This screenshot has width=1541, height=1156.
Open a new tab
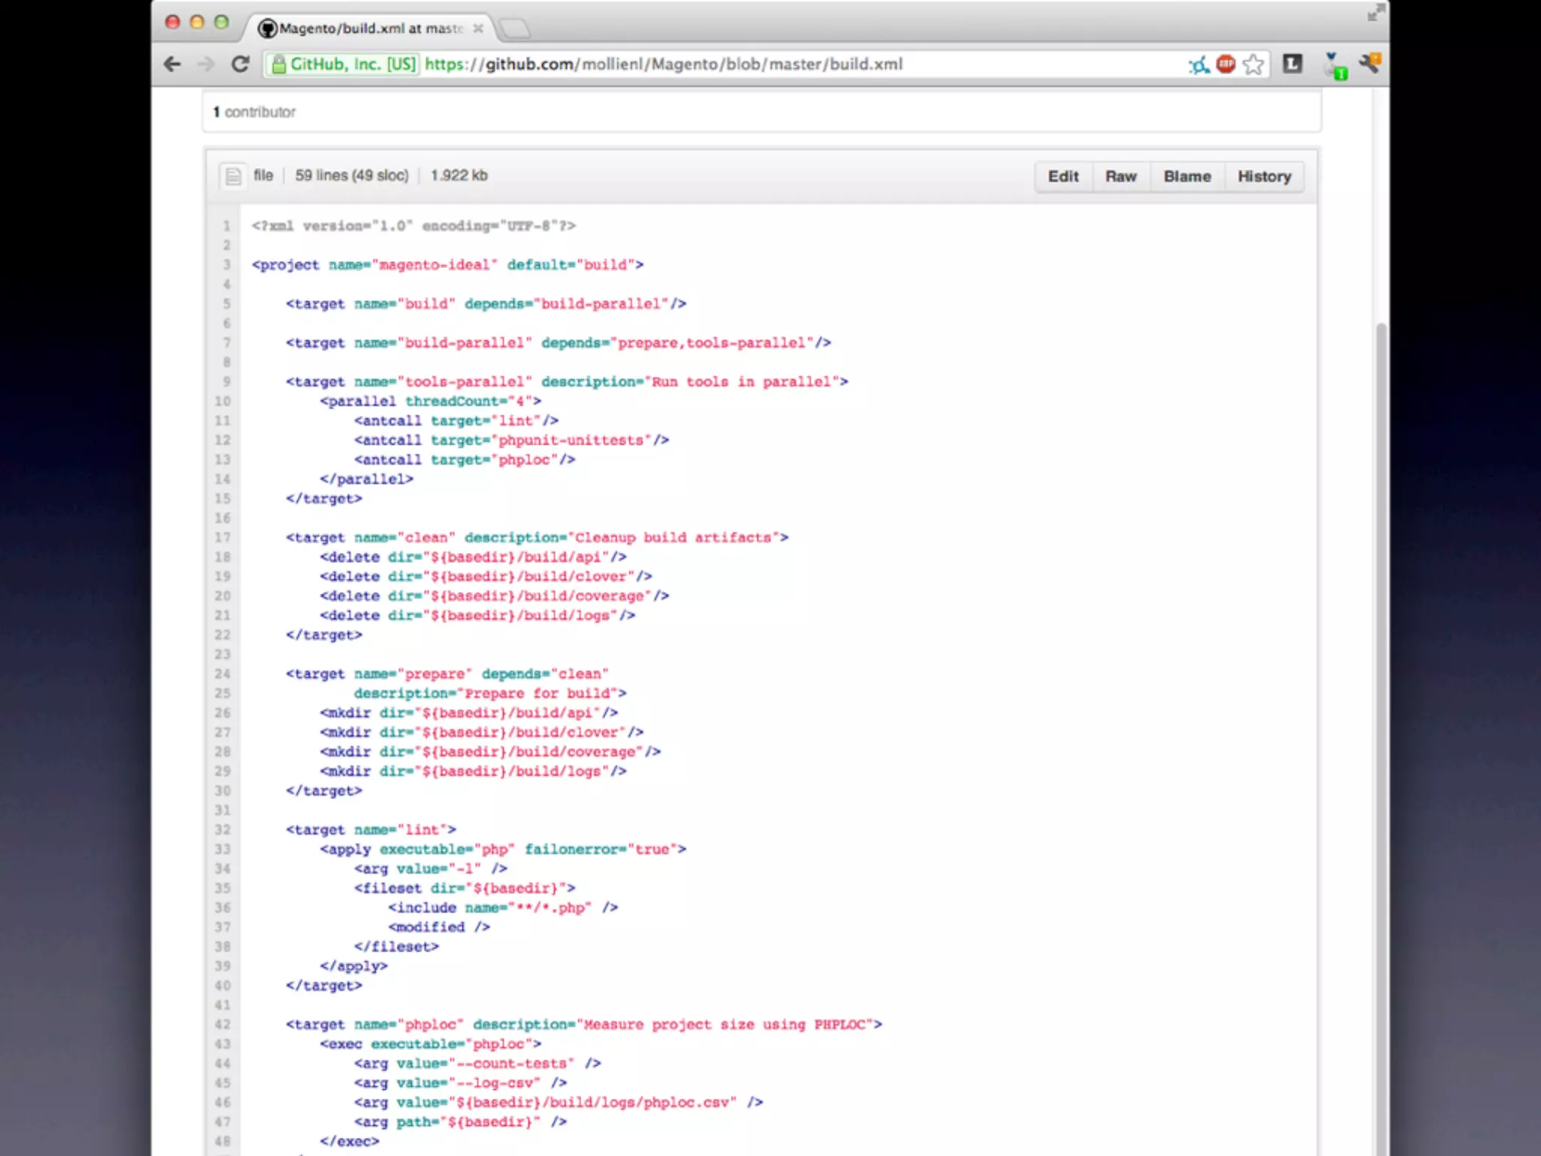(x=515, y=29)
